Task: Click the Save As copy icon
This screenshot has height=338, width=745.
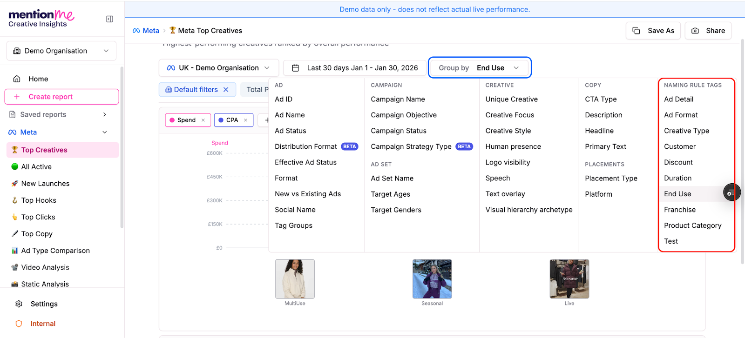Action: click(637, 31)
